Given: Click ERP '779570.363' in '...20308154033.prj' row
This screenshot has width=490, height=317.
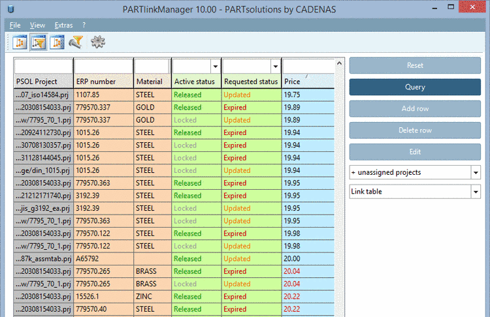Looking at the screenshot, I should 103,183.
